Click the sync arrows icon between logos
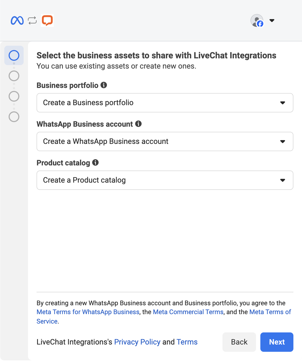Screen dimensions: 302x362 pos(32,21)
